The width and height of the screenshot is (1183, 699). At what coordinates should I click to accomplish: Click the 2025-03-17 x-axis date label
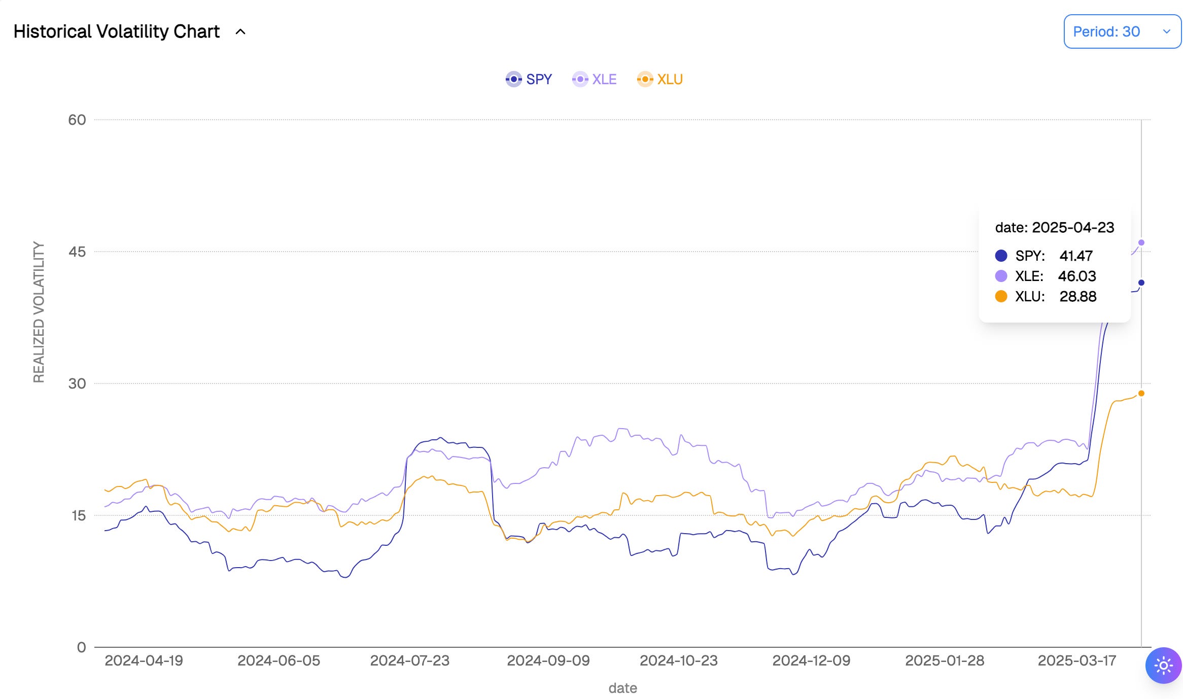click(1076, 660)
